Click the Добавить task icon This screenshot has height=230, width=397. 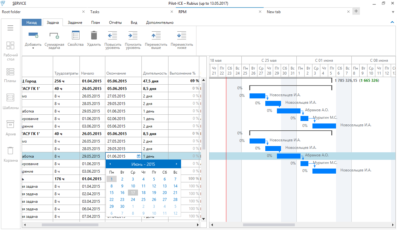[33, 35]
